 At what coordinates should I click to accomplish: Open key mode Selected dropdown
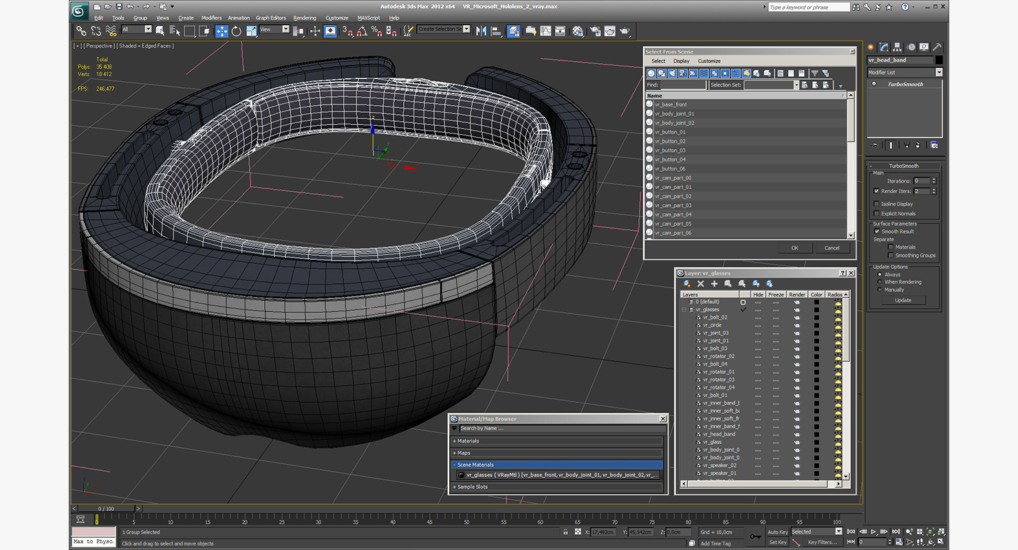(816, 531)
